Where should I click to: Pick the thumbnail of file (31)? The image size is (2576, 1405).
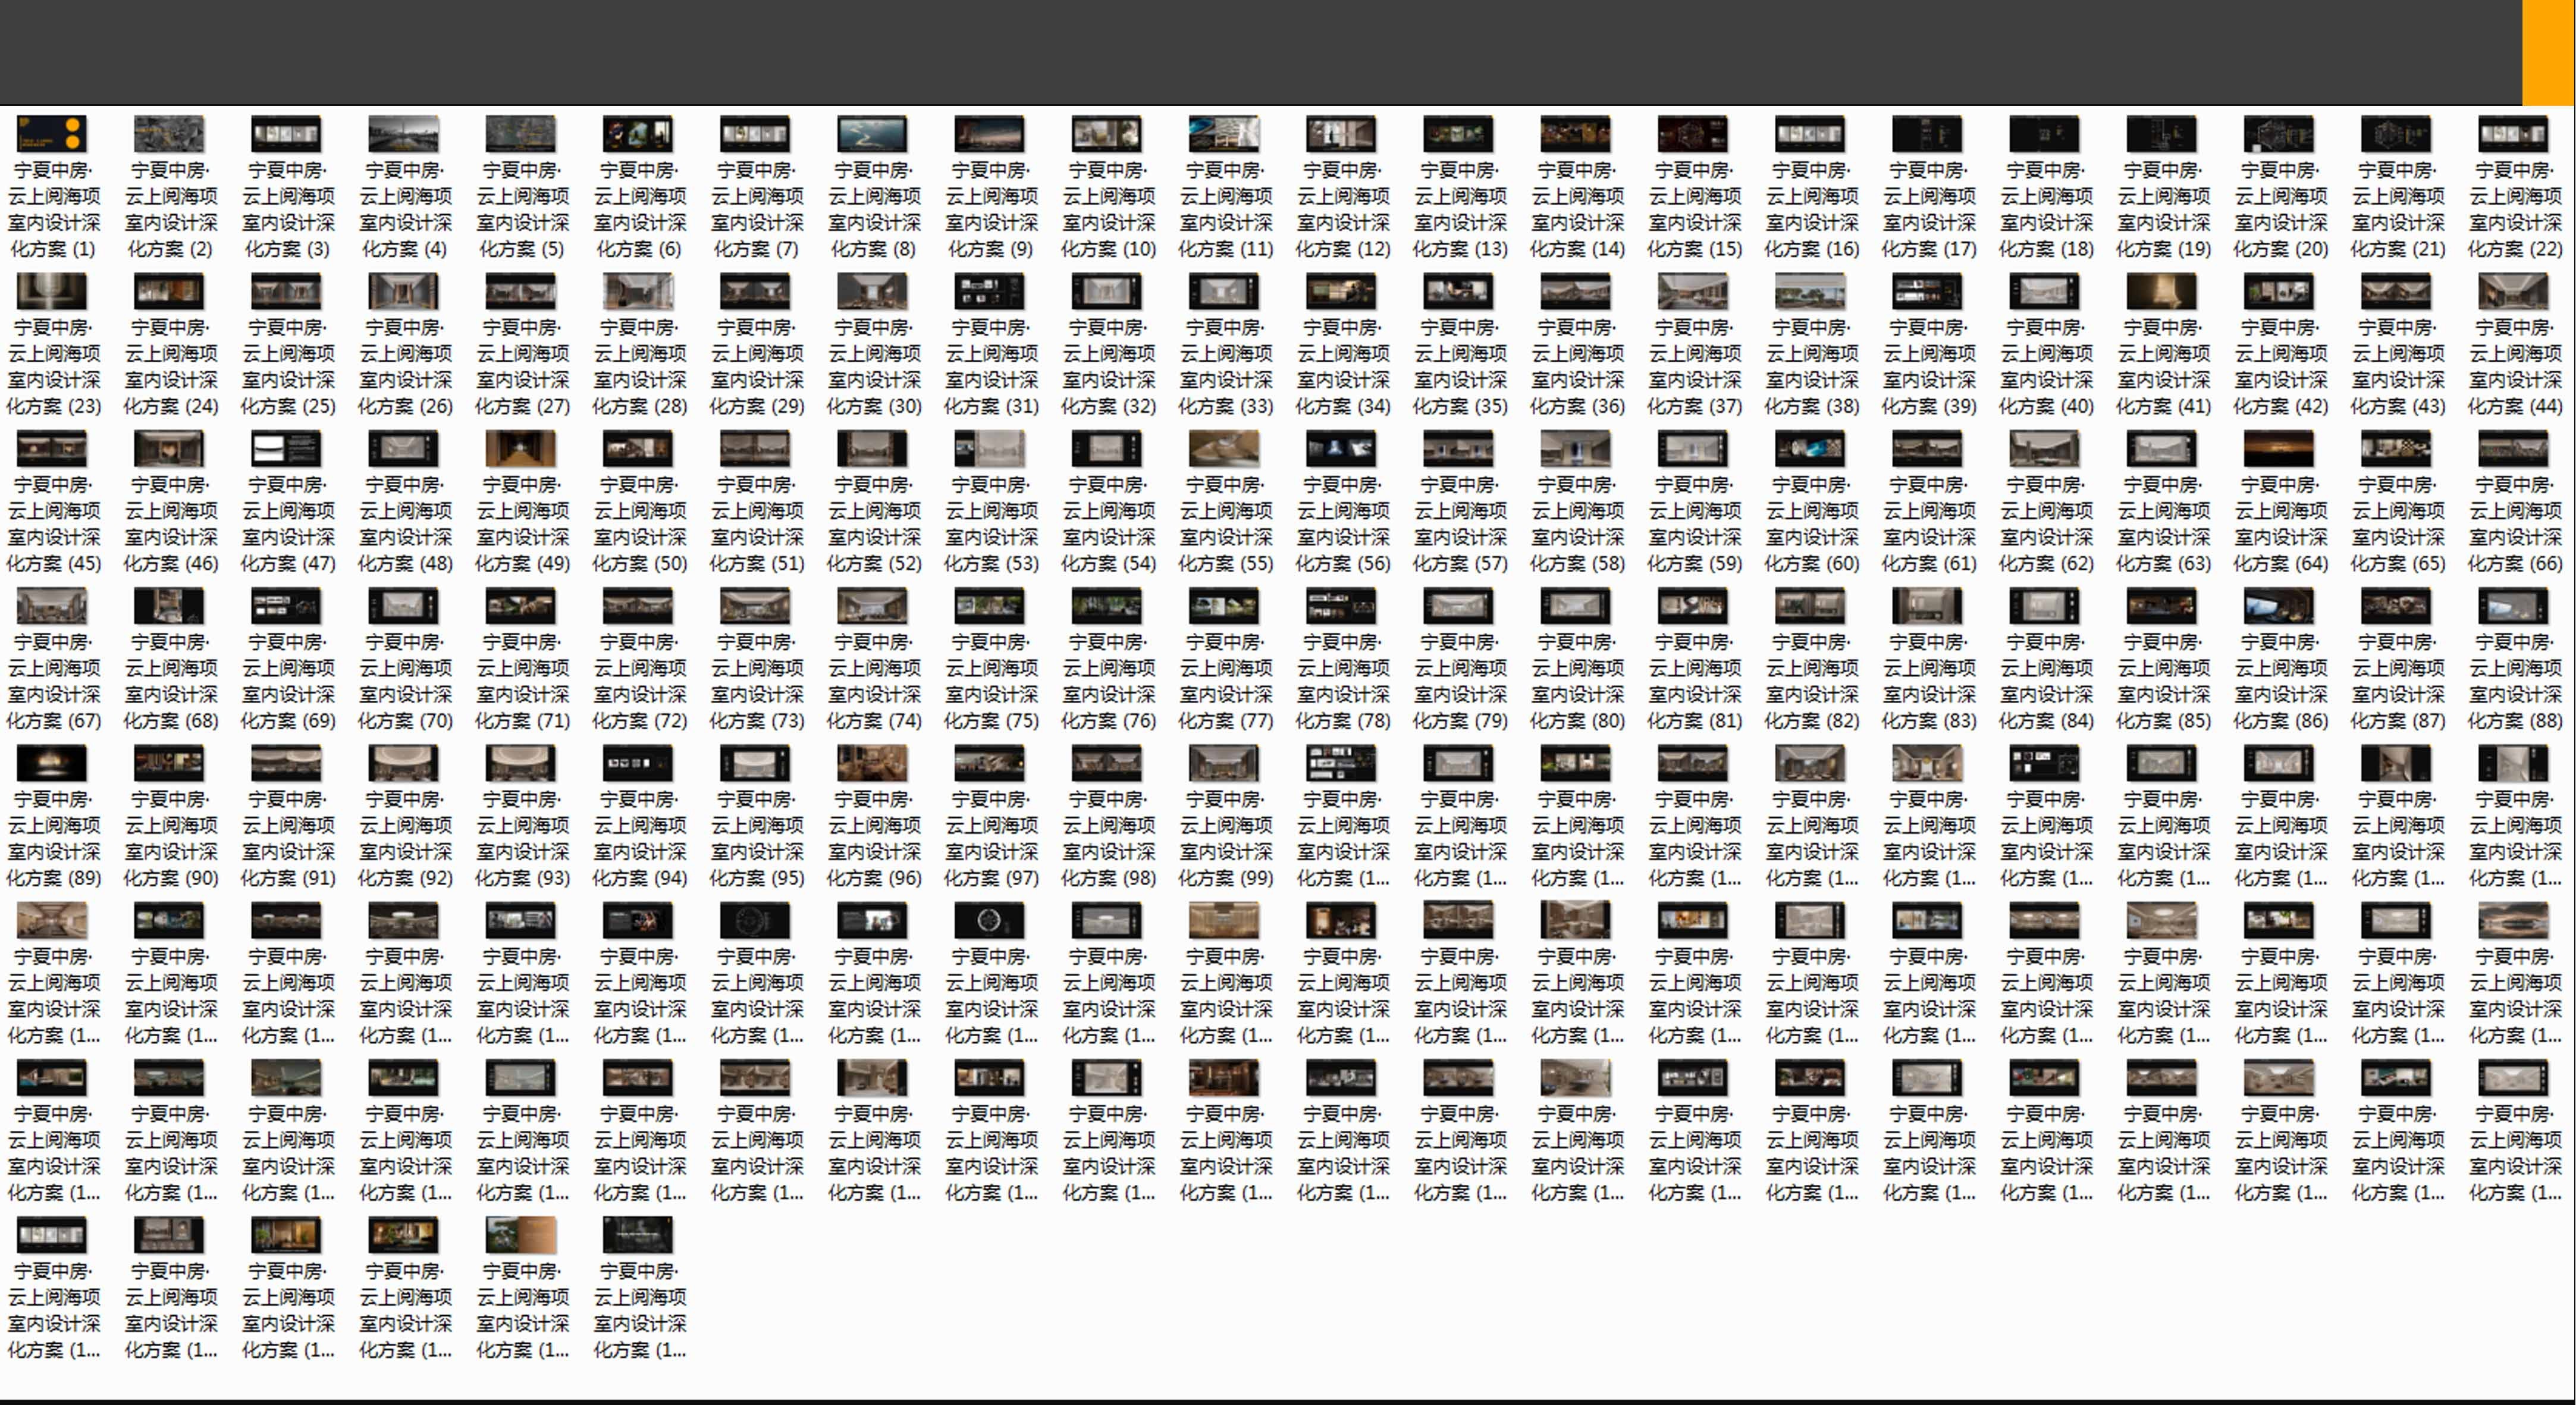coord(990,291)
